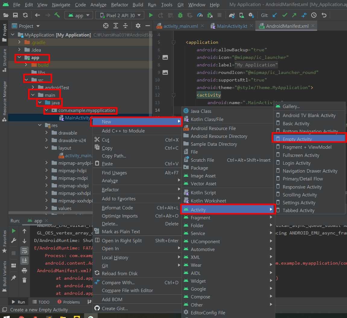The image size is (347, 318).
Task: Click the print icon in Run panel
Action: 24,270
